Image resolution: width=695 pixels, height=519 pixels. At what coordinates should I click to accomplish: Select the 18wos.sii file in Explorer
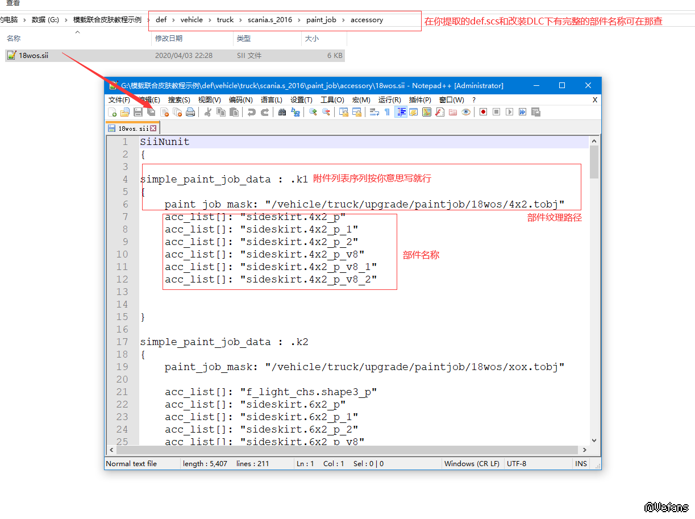(34, 56)
